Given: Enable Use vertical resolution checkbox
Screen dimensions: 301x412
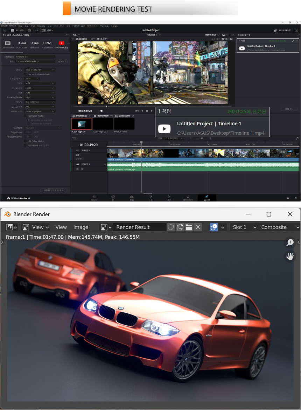Looking at the screenshot, I should [x=25, y=74].
